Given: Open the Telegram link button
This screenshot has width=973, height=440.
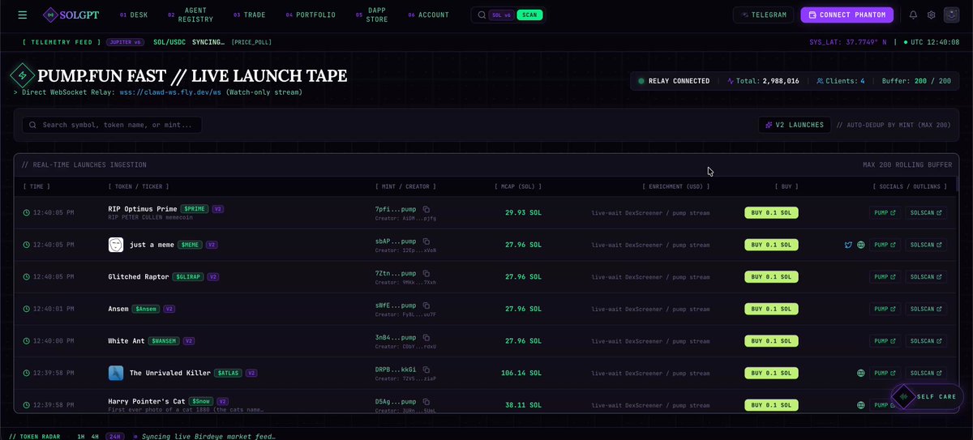Looking at the screenshot, I should click(764, 15).
